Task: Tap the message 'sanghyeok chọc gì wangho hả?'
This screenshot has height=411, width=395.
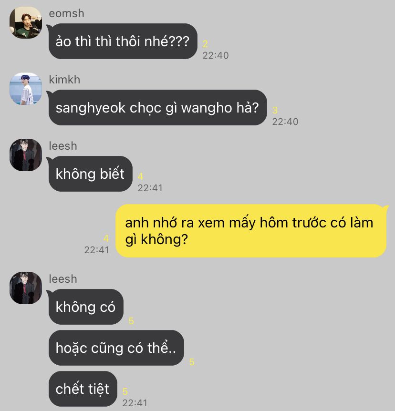Action: [x=157, y=107]
